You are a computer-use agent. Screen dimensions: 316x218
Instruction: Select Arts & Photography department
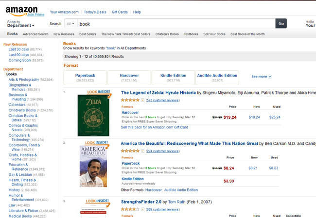(24, 80)
